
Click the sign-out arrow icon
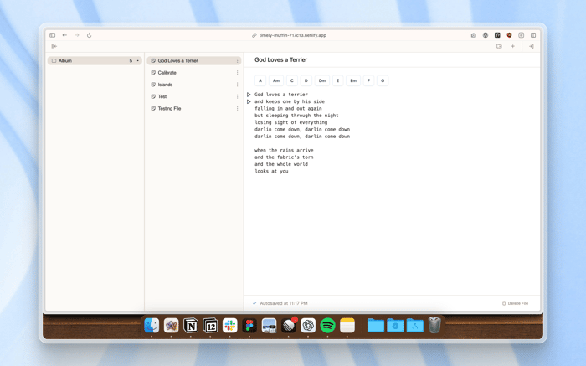pos(531,46)
